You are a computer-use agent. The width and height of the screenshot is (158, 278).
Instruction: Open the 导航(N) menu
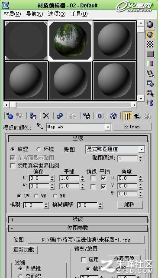[35, 14]
